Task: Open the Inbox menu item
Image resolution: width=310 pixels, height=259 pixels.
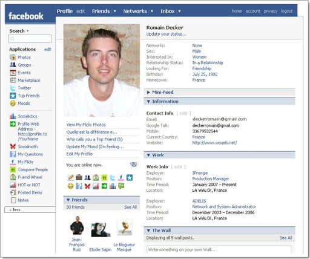Action: (x=168, y=11)
